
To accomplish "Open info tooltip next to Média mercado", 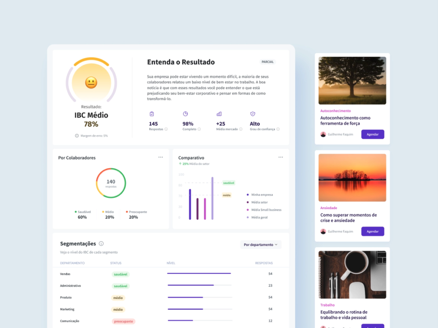I will click(x=241, y=129).
